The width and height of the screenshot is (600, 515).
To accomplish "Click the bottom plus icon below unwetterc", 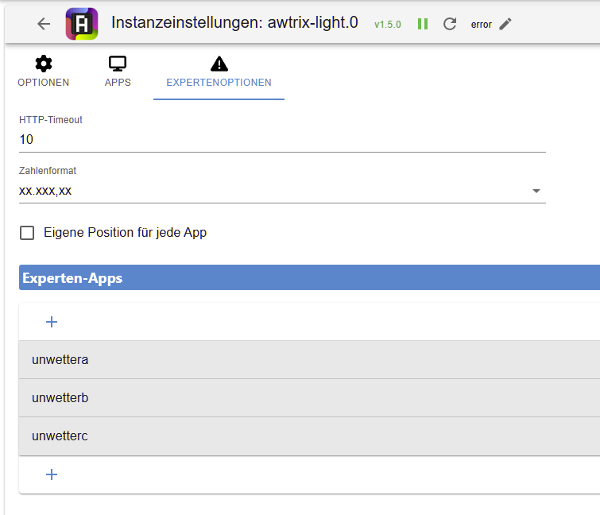I will click(52, 474).
